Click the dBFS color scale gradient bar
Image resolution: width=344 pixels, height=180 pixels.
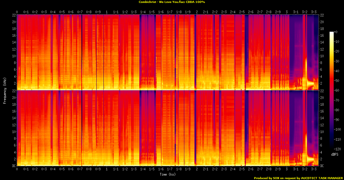(331, 90)
